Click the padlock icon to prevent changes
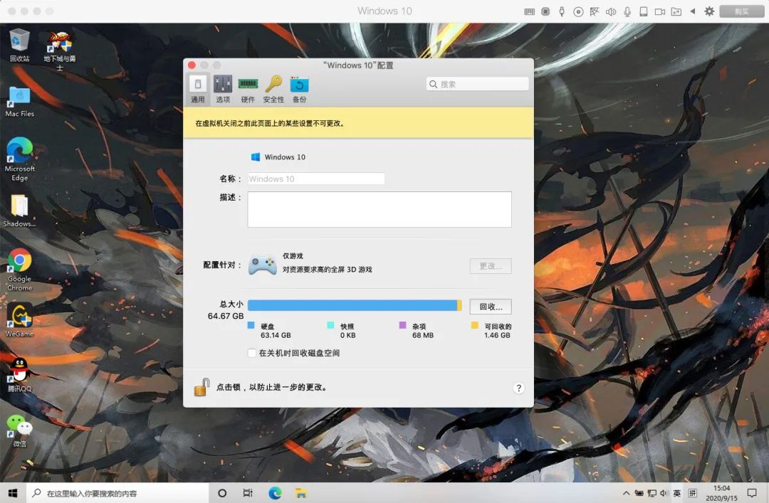The height and width of the screenshot is (503, 769). point(202,387)
